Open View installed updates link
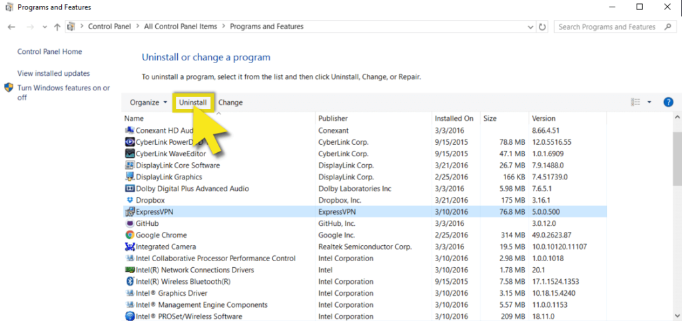This screenshot has width=682, height=321. (53, 73)
